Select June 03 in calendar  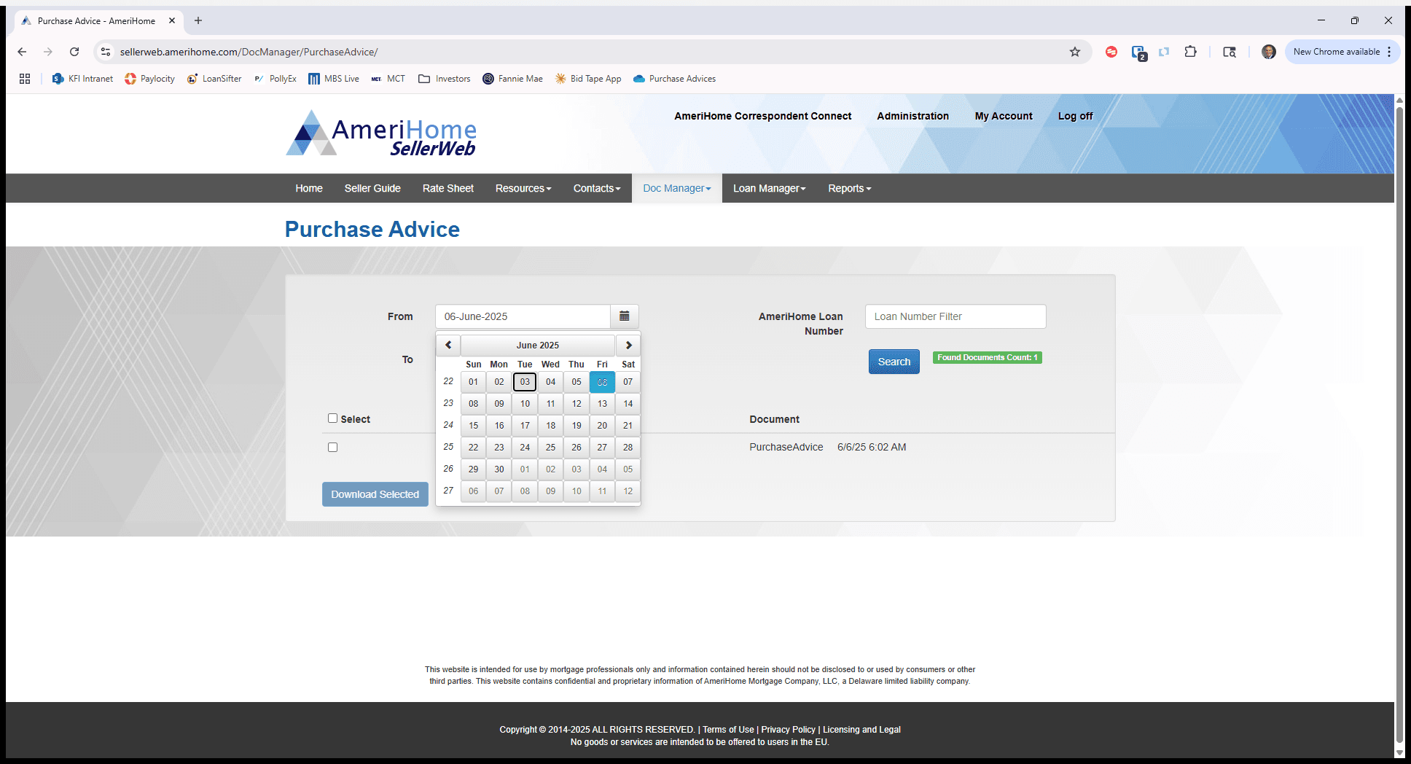point(525,382)
